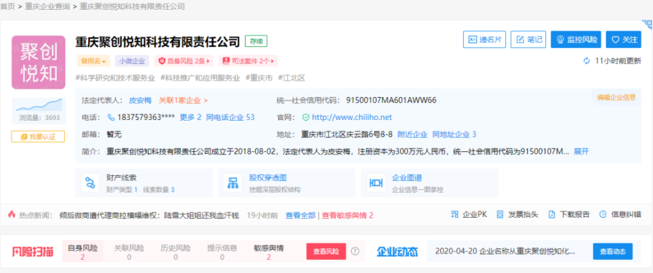Click the blue 查看动态 button
653x273 pixels.
(613, 251)
